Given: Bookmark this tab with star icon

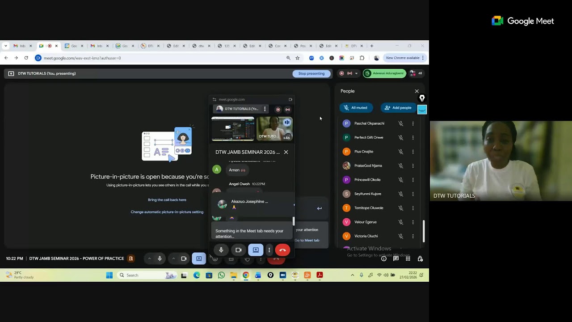Looking at the screenshot, I should click(298, 58).
